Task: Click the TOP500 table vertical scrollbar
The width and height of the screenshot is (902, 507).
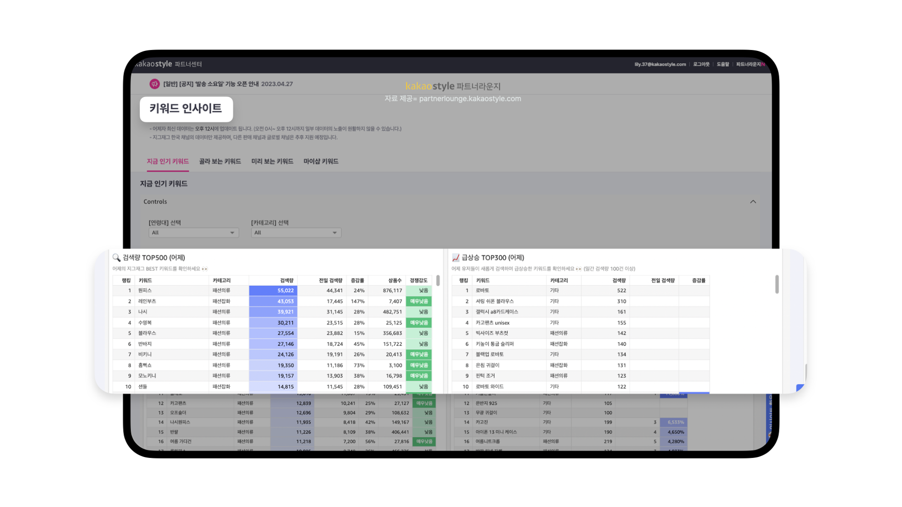Action: pos(438,280)
